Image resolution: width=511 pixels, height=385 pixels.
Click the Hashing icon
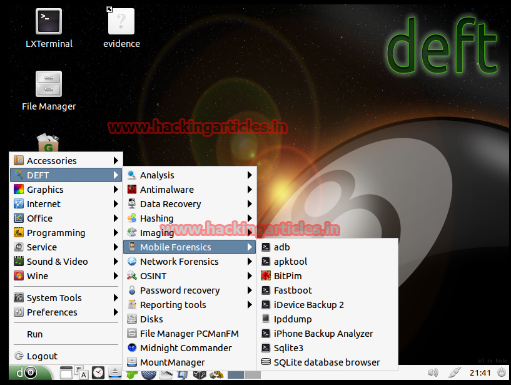(x=132, y=218)
